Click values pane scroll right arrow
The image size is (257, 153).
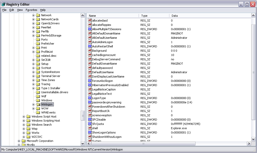click(249, 144)
